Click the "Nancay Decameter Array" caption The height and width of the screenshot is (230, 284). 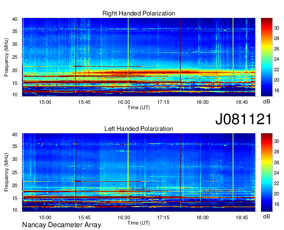pos(61,225)
